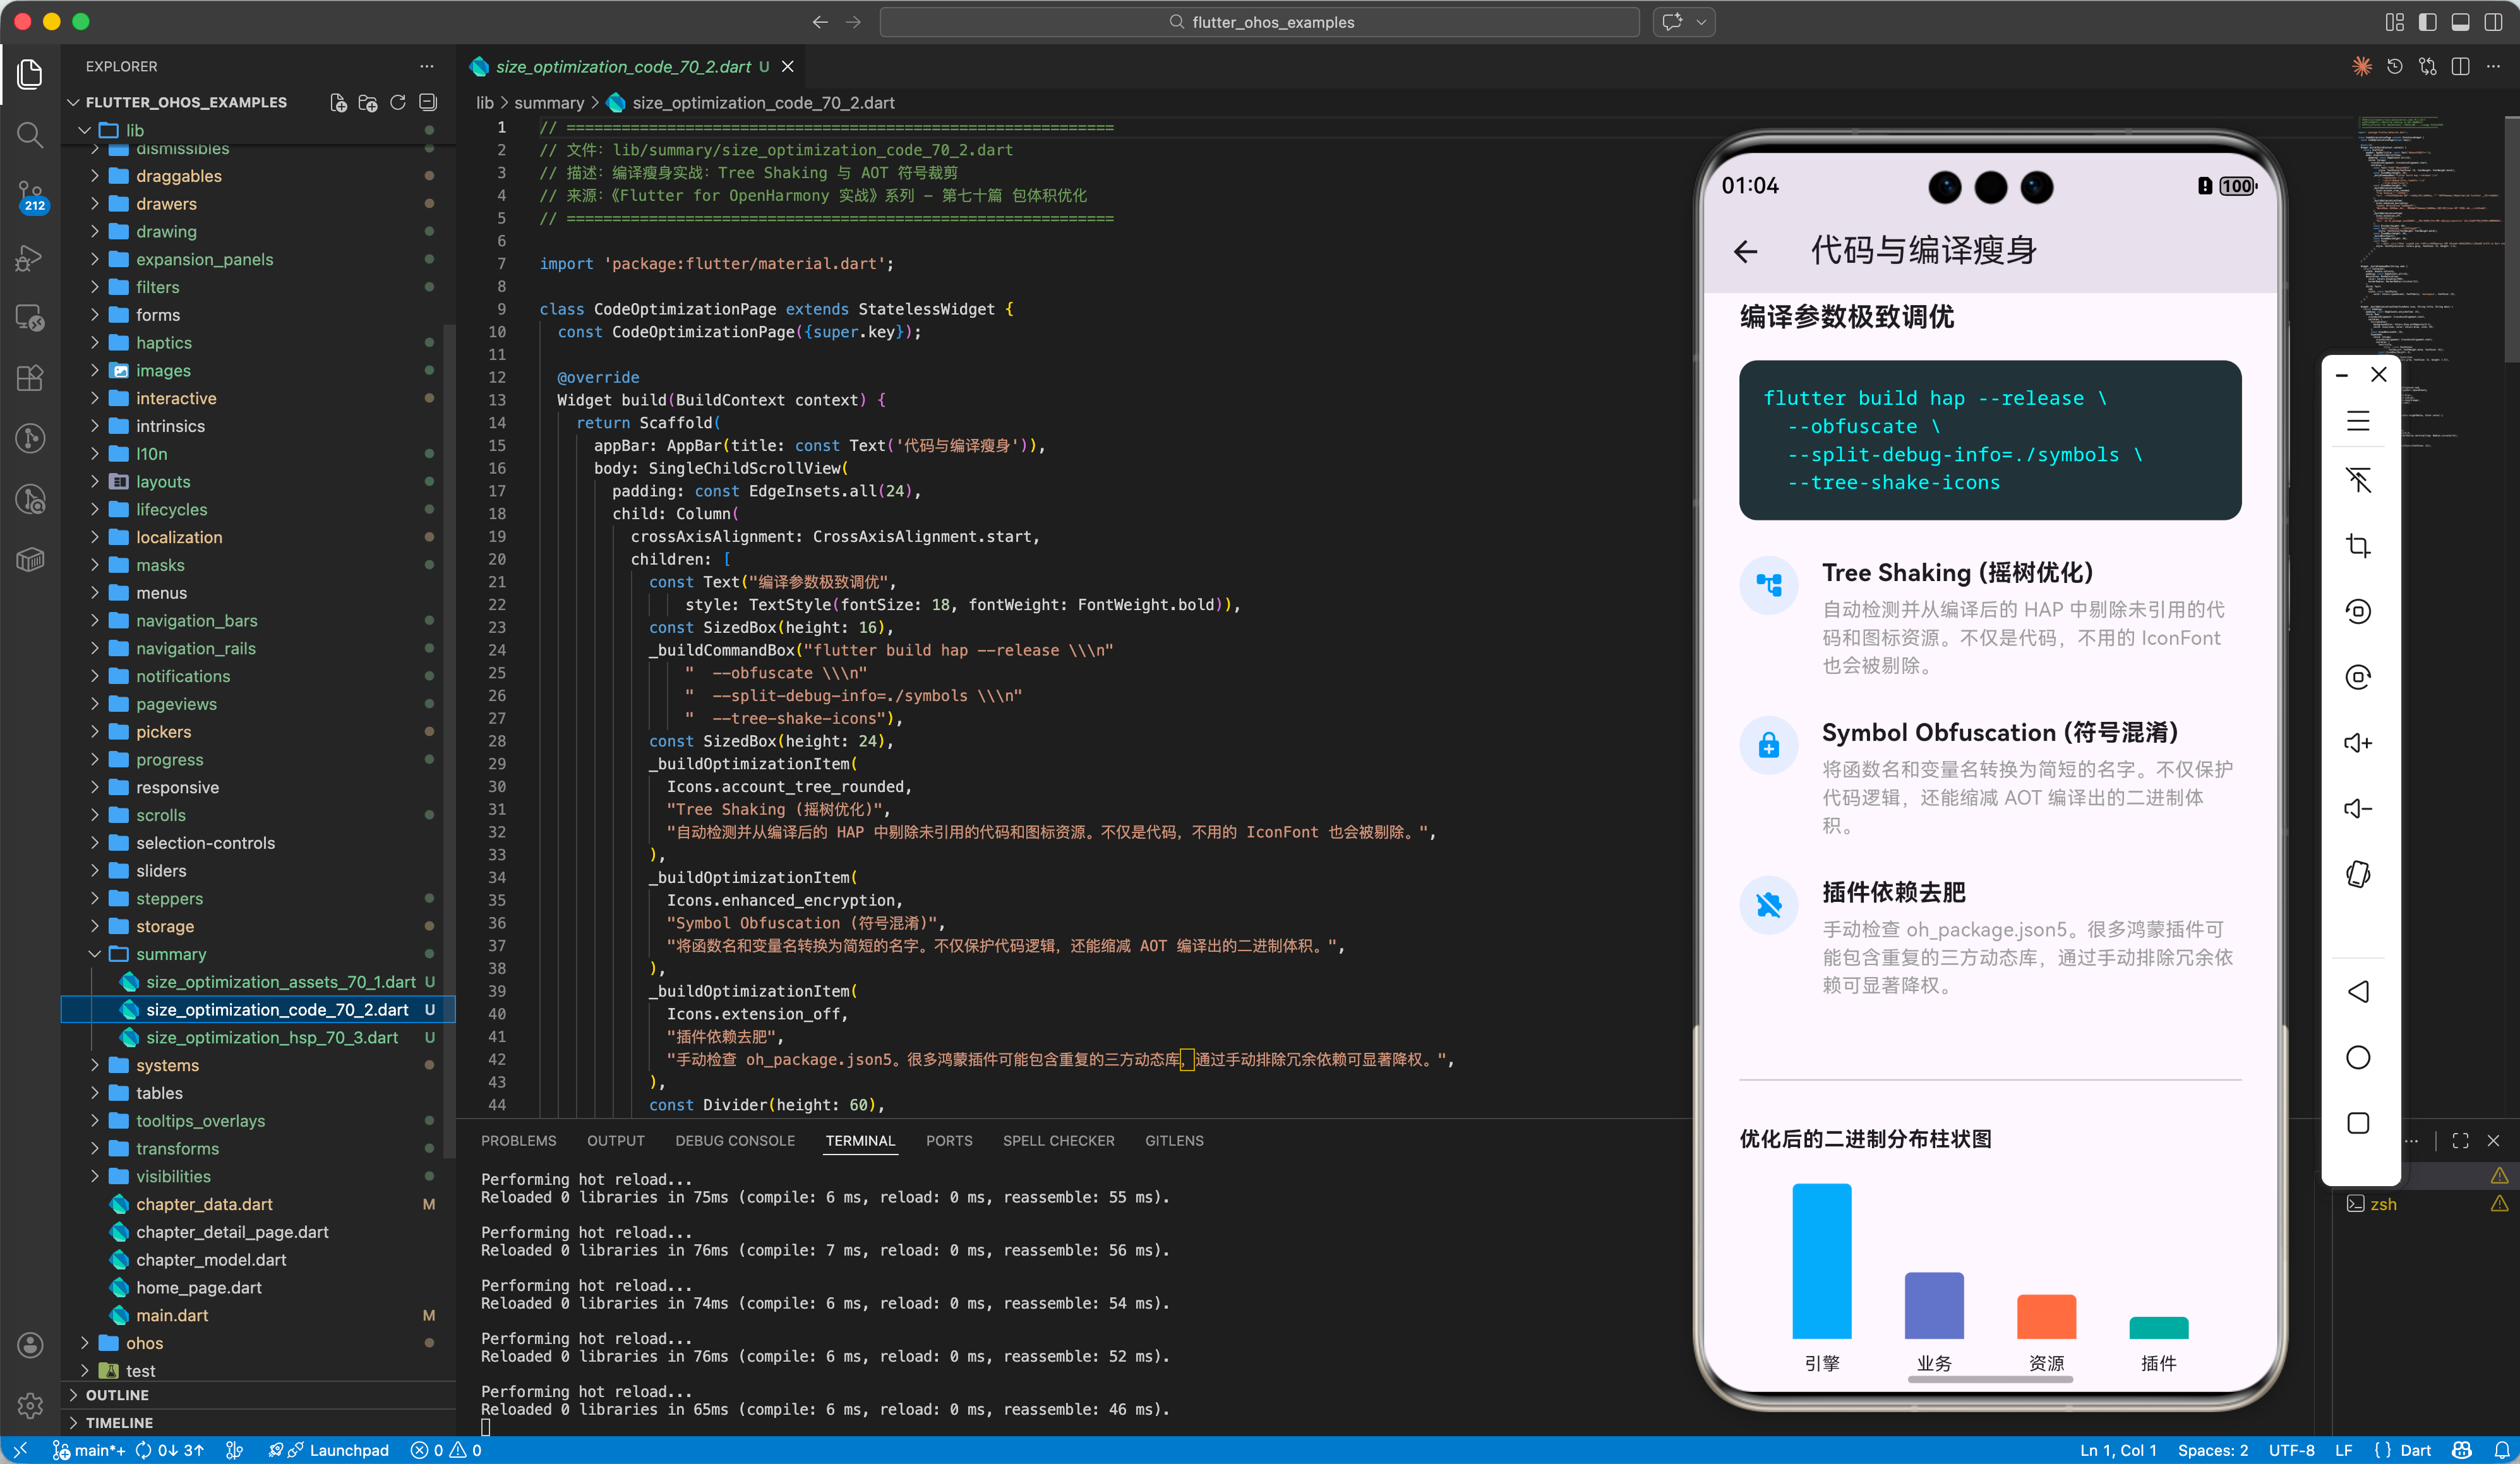Click split editor right icon

point(2461,66)
